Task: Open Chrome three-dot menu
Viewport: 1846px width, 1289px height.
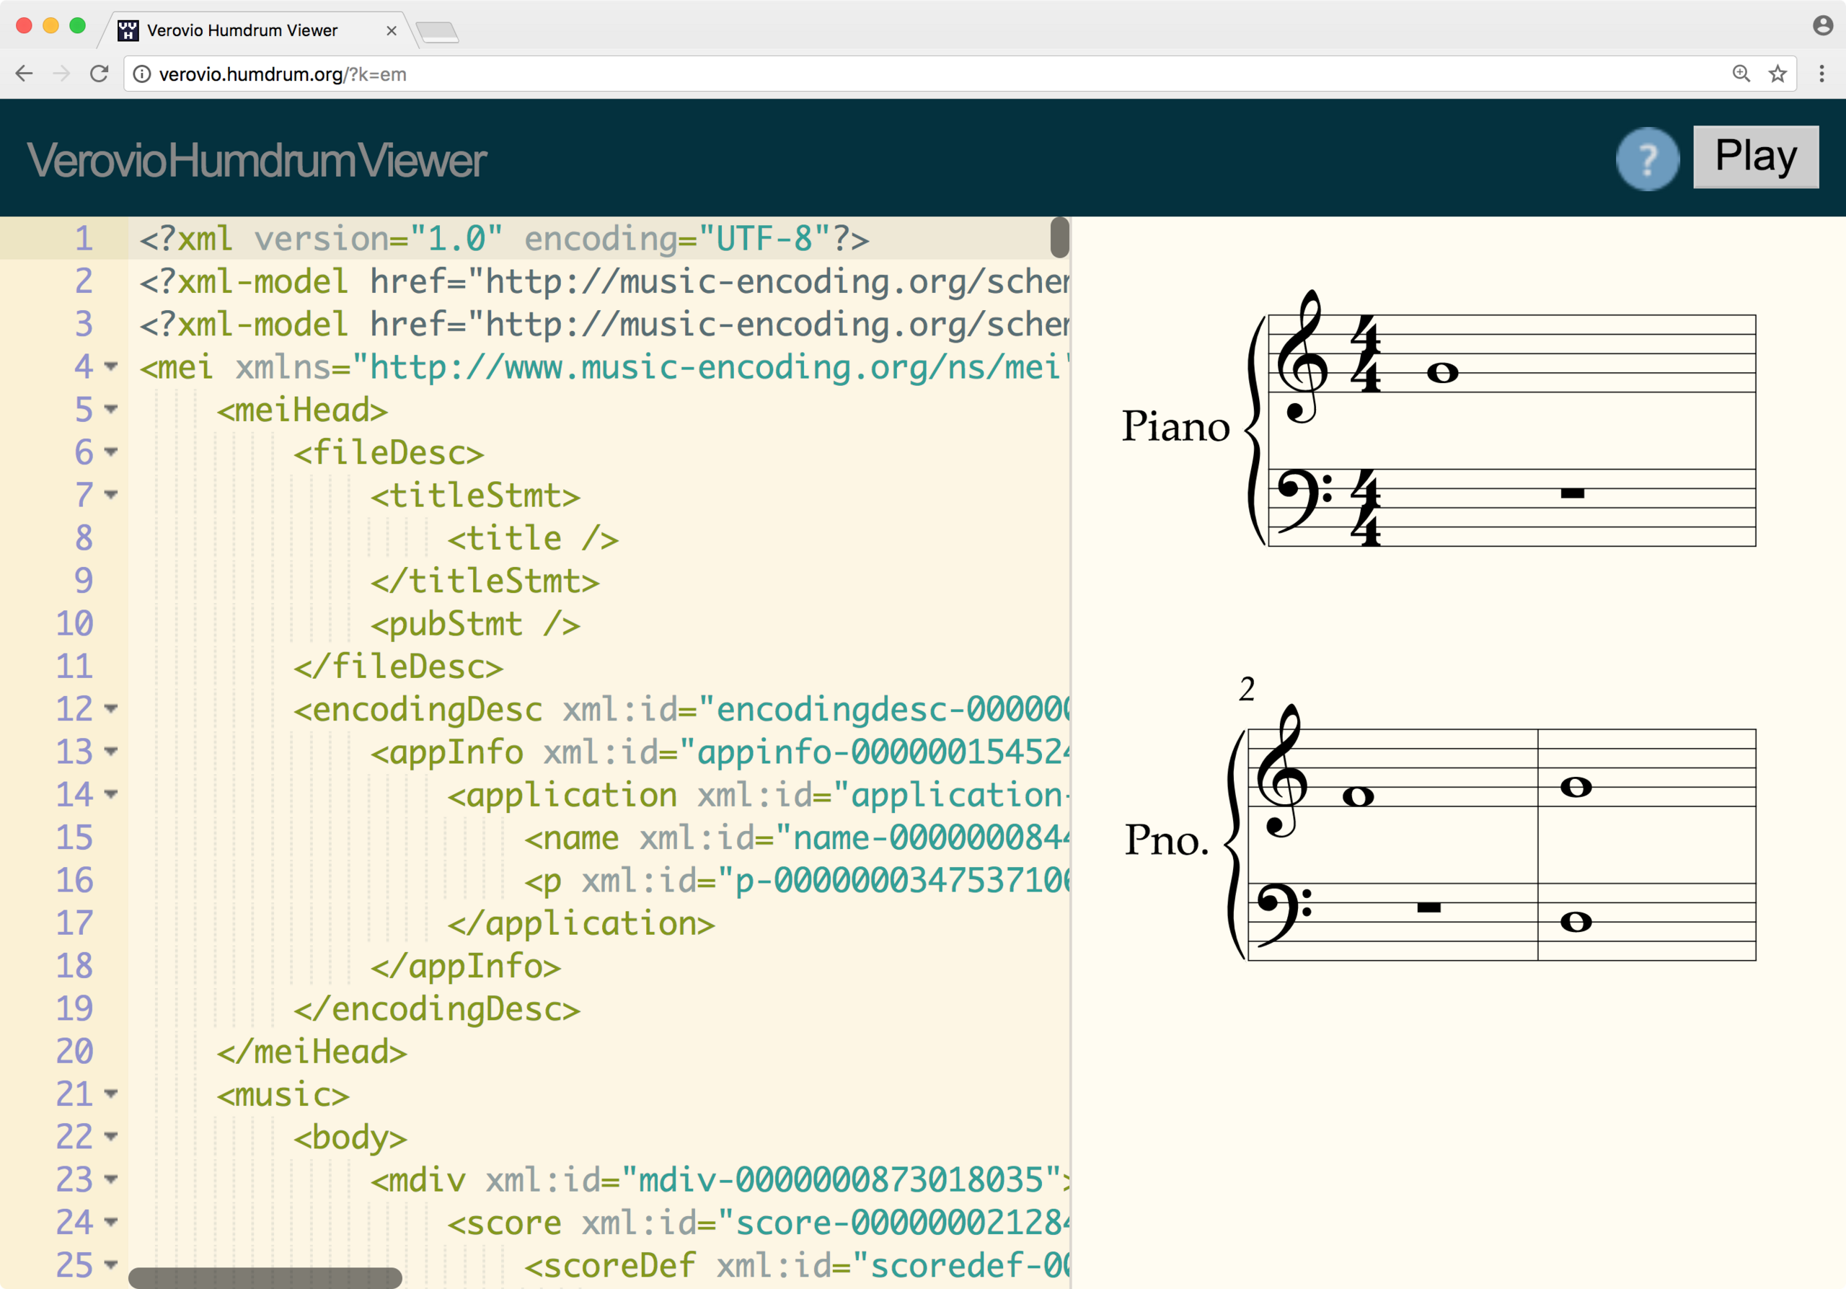Action: [x=1821, y=74]
